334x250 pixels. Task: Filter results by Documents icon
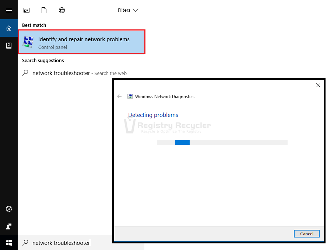coord(44,10)
